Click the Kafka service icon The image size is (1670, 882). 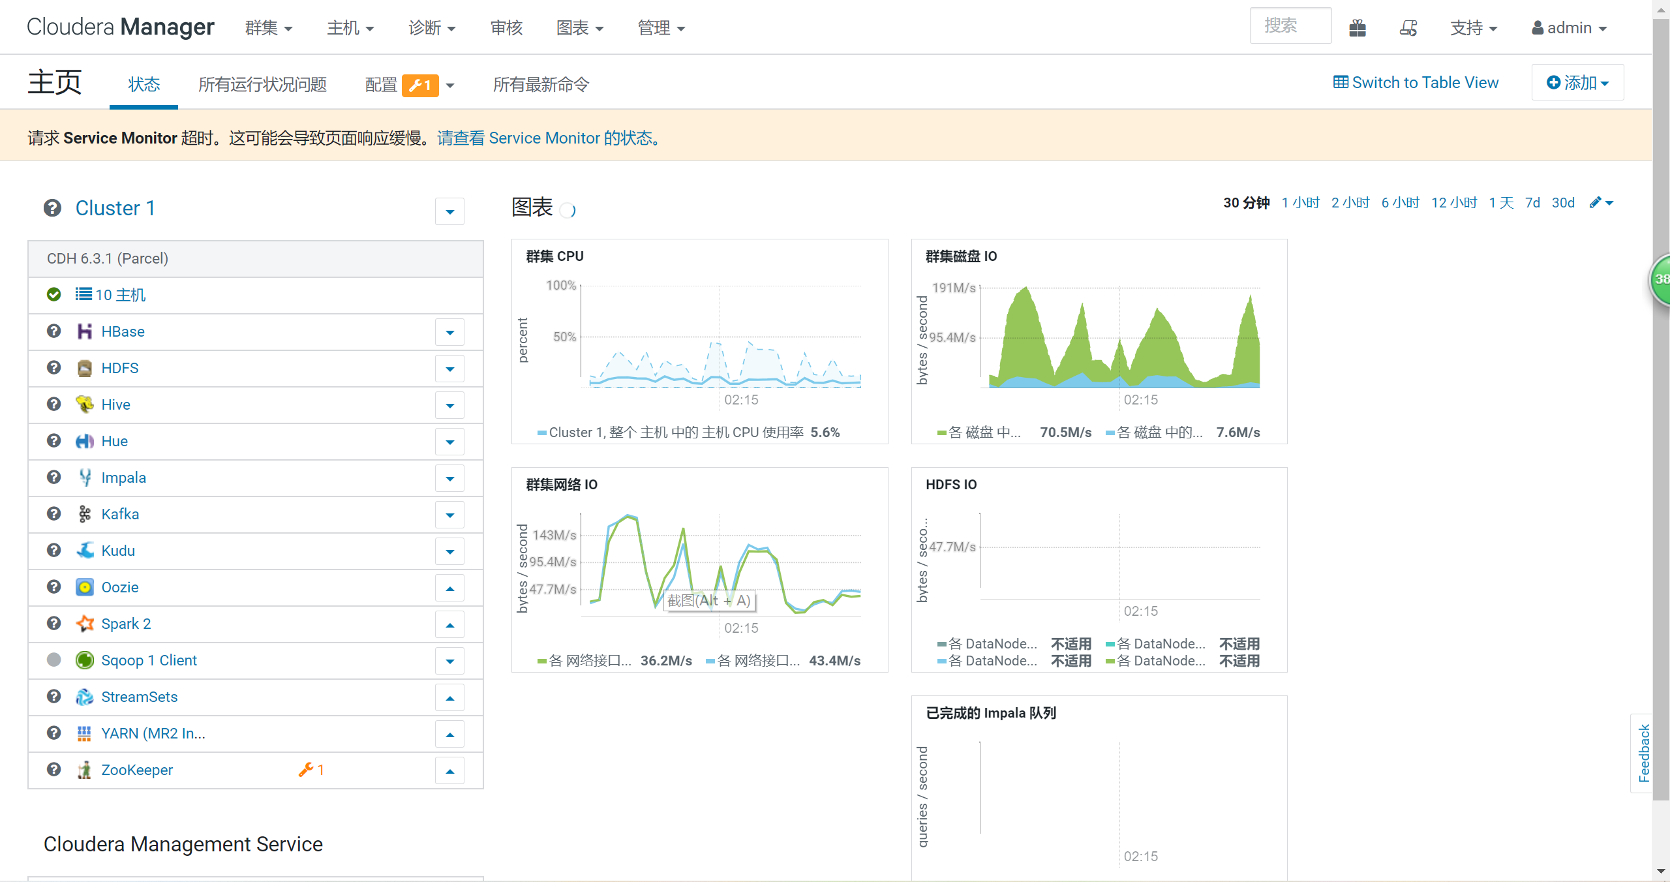point(84,514)
